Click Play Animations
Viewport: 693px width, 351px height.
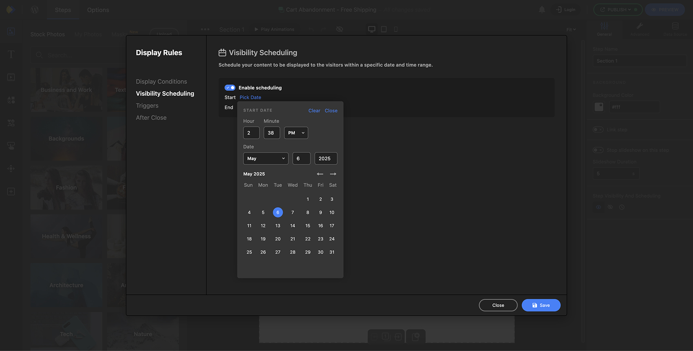point(274,29)
